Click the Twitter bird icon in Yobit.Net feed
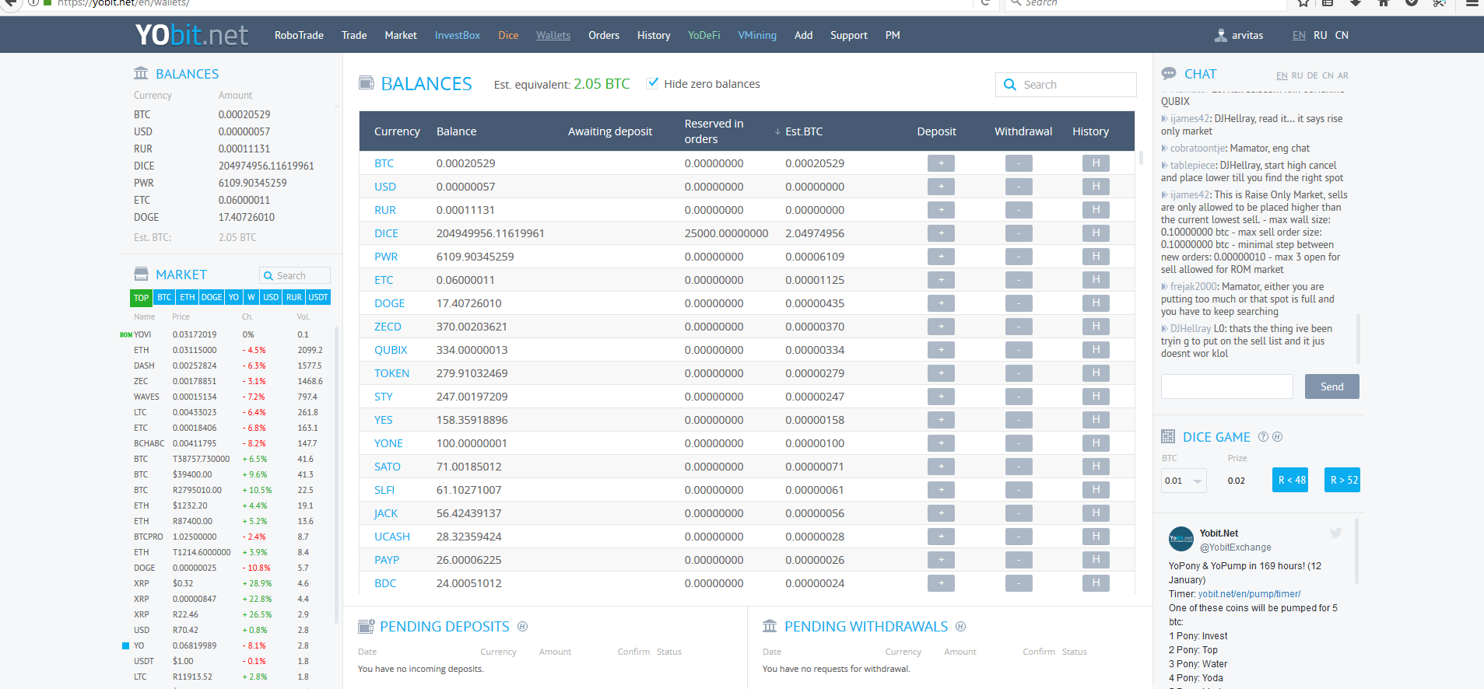The image size is (1484, 689). [x=1335, y=533]
